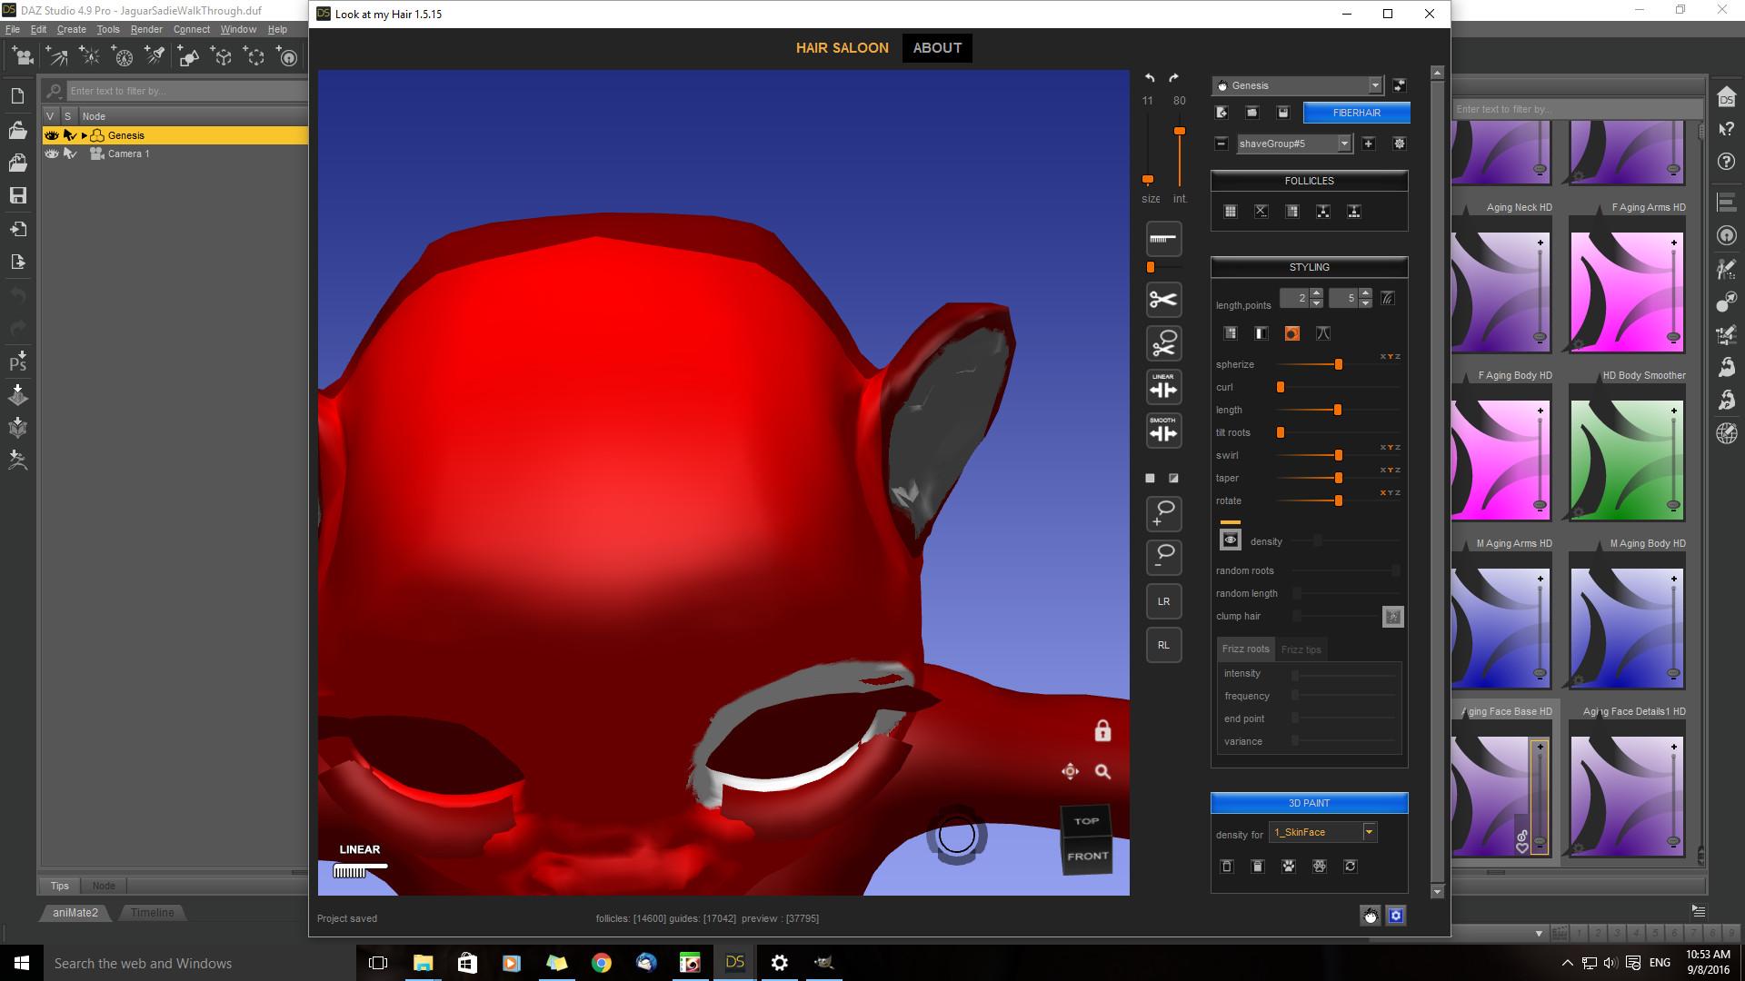This screenshot has height=981, width=1745.
Task: Select the Smooth comb tool
Action: point(1163,431)
